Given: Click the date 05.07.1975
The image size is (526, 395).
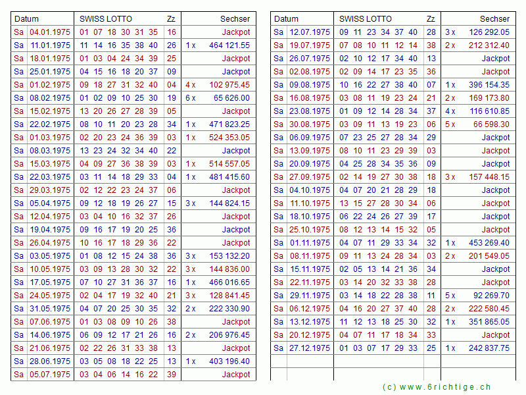Looking at the screenshot, I should (50, 375).
